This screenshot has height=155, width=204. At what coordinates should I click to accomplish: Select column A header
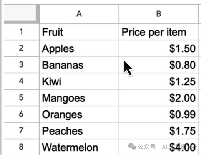click(x=79, y=14)
